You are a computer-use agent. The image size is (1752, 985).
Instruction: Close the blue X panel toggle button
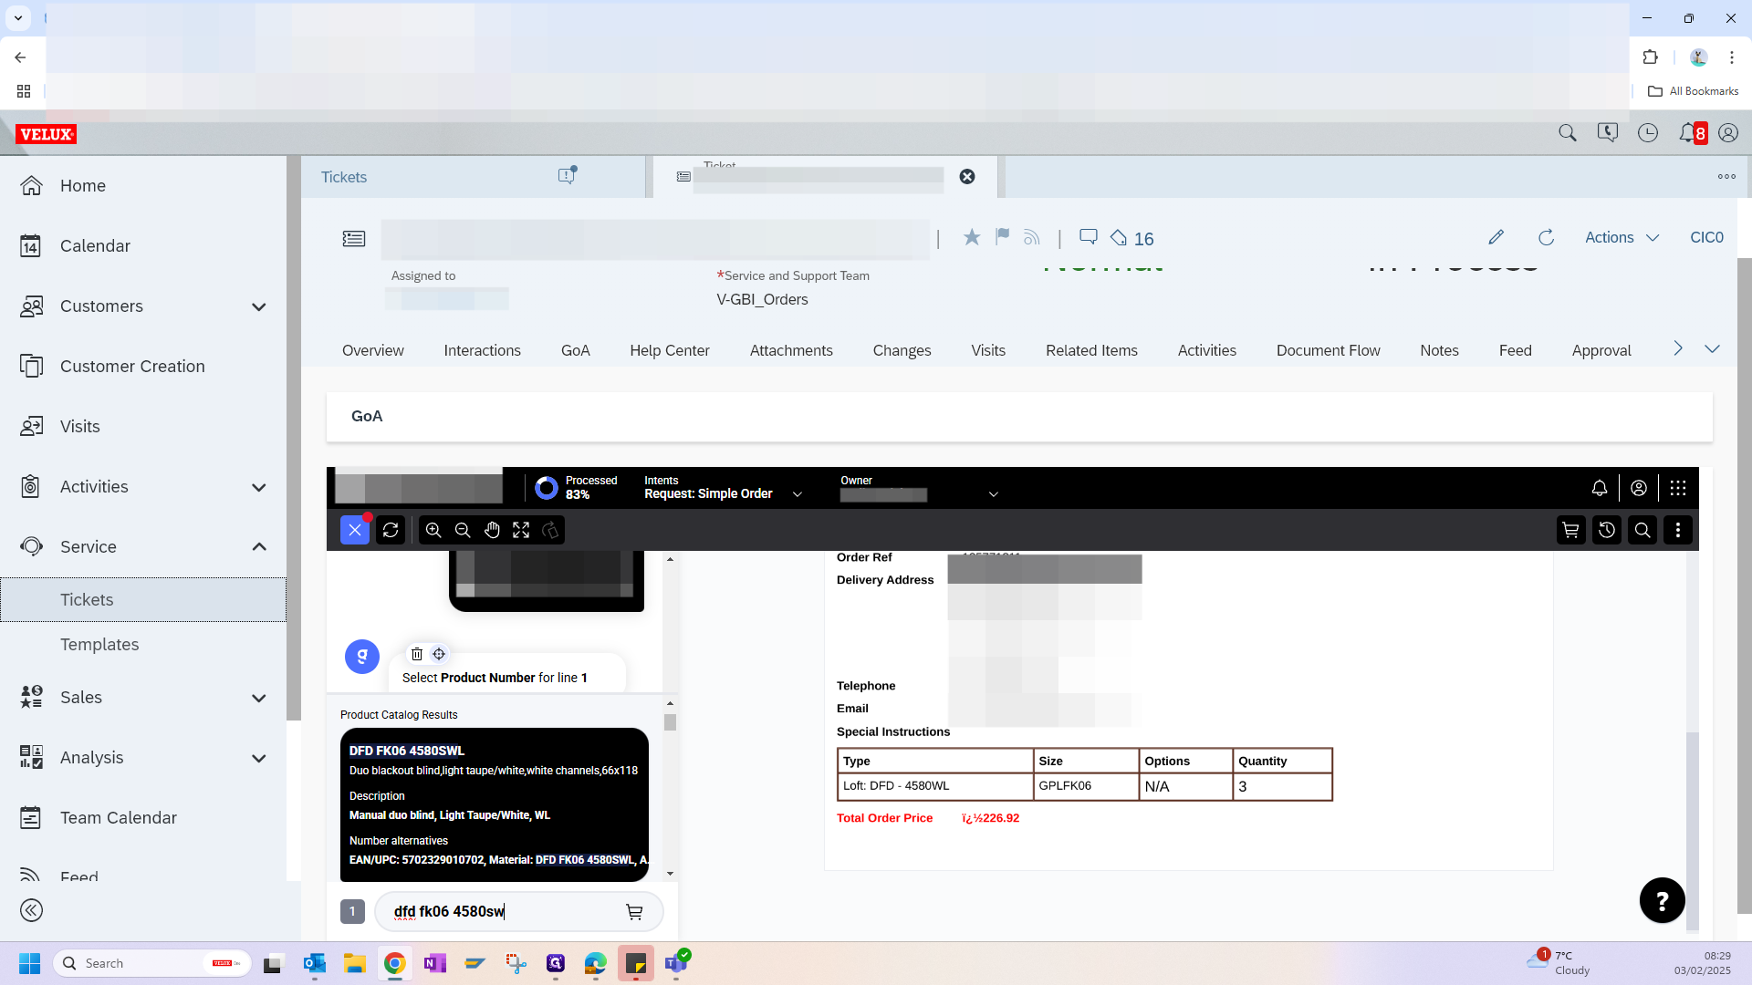(355, 530)
